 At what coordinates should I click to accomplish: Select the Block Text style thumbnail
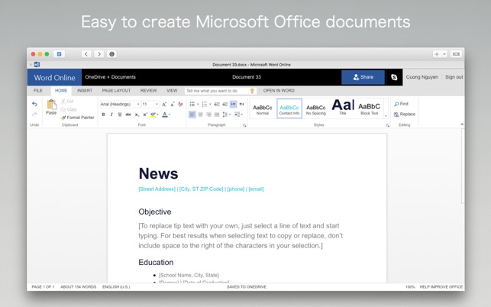tap(369, 108)
